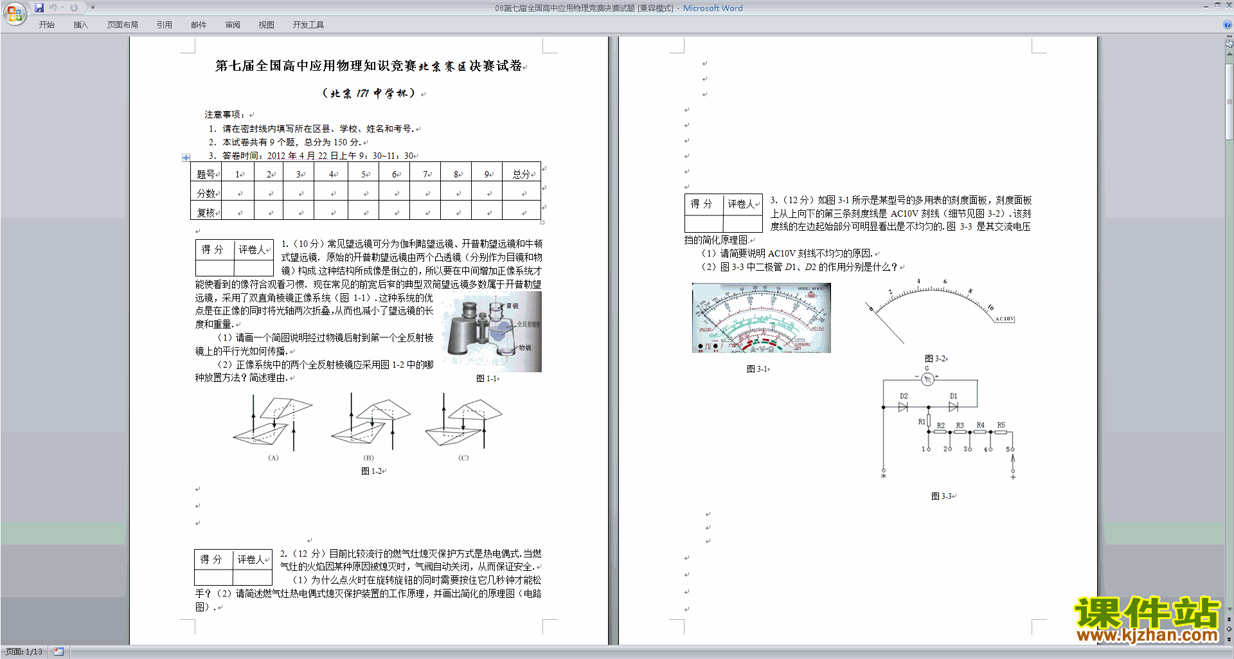1234x659 pixels.
Task: Go to previous page double-arrow button
Action: [x=1230, y=620]
